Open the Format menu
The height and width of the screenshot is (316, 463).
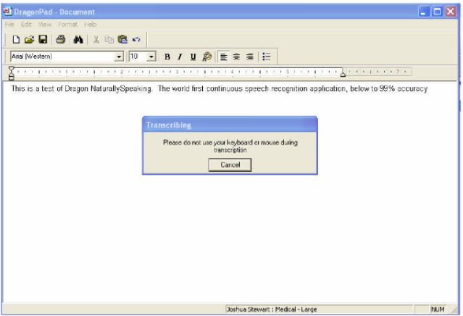(67, 25)
